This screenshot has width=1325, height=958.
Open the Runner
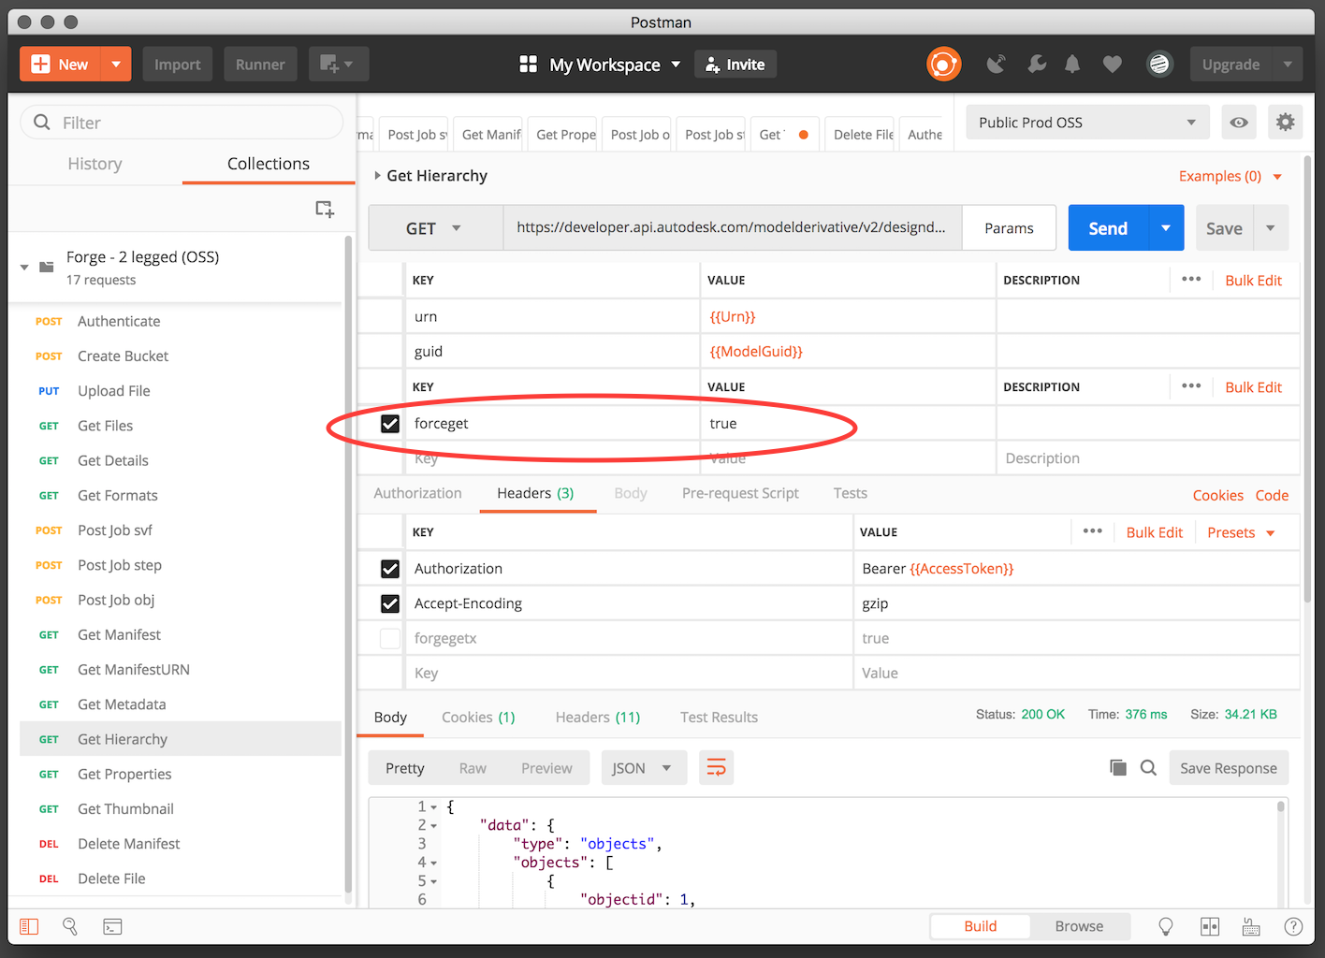coord(260,65)
